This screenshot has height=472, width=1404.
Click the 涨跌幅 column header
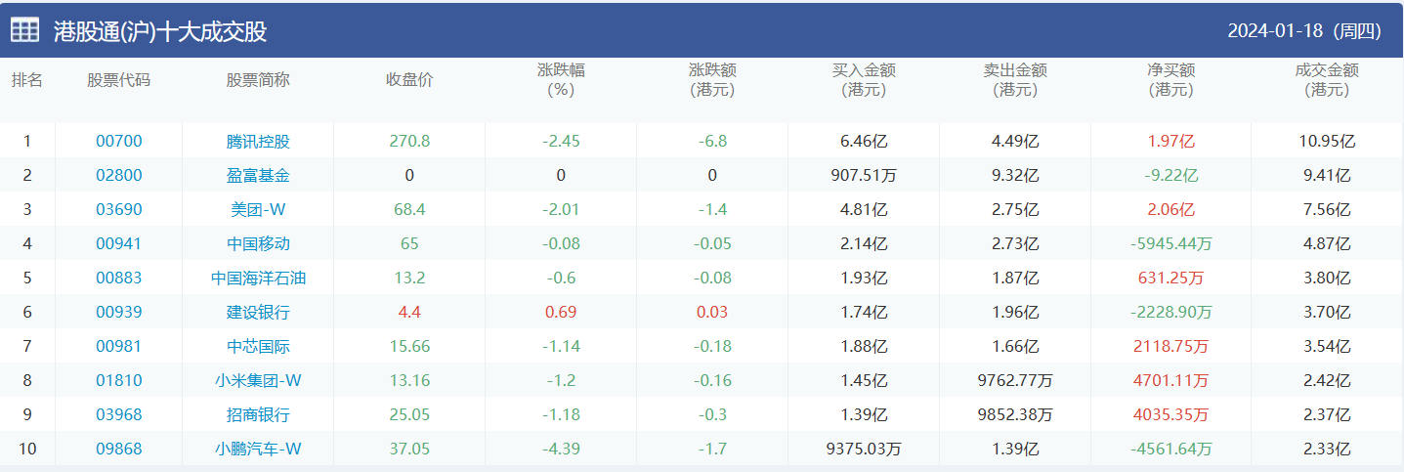coord(561,80)
